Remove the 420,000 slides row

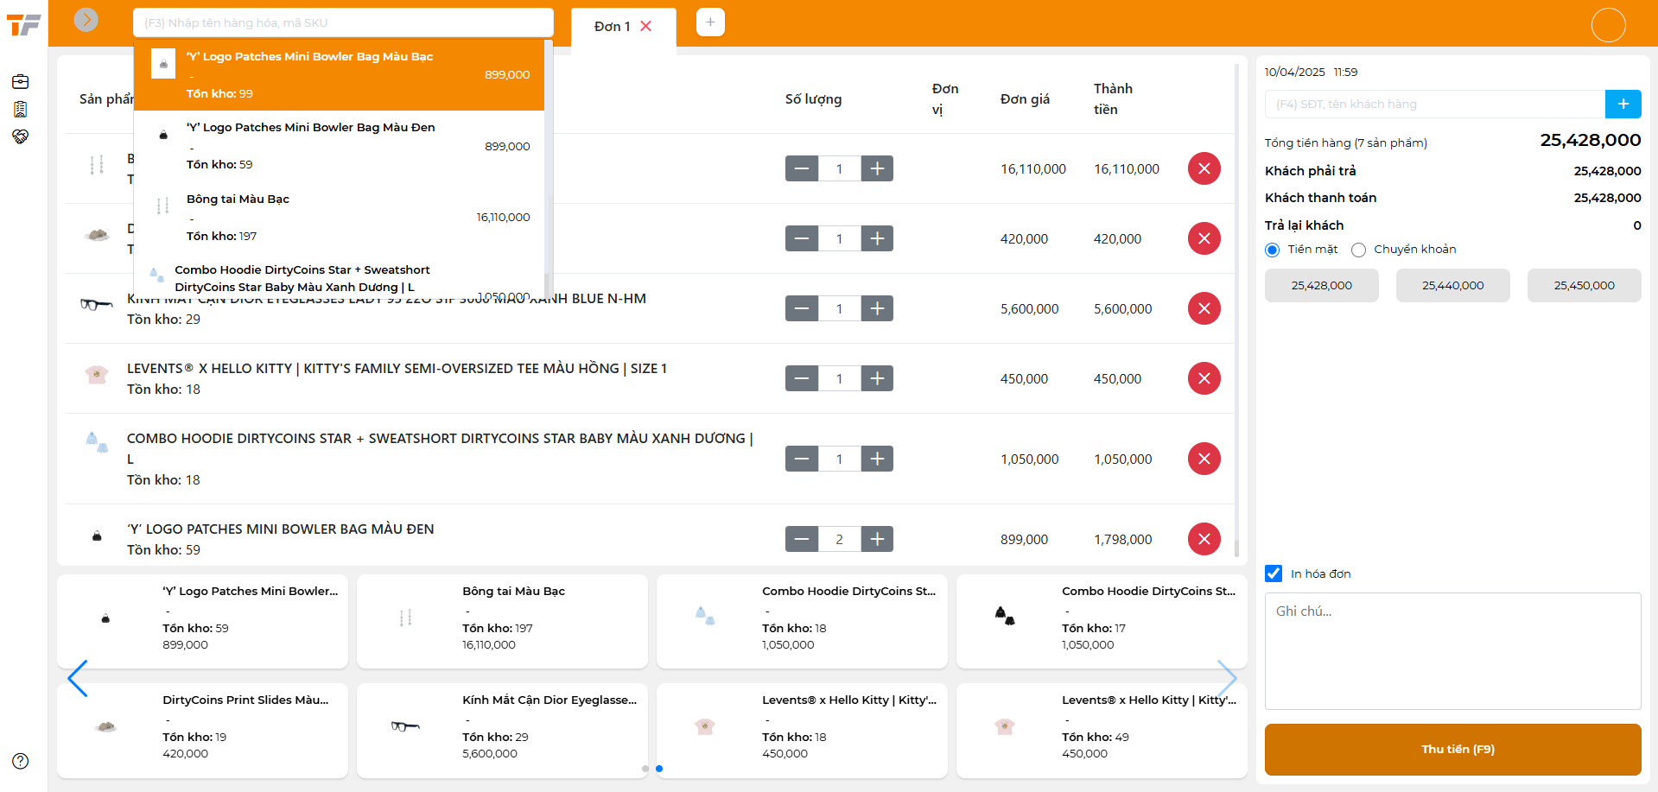1204,238
